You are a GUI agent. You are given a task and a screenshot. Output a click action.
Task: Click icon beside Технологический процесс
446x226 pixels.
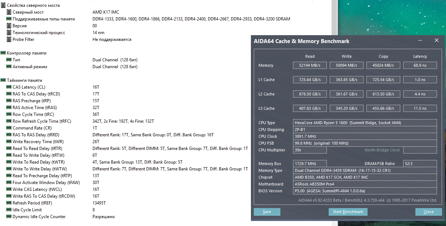(9, 33)
